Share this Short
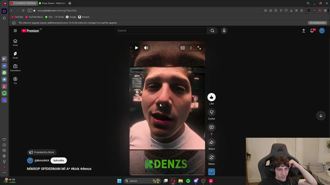Image resolution: width=330 pixels, height=185 pixels. pos(211,143)
